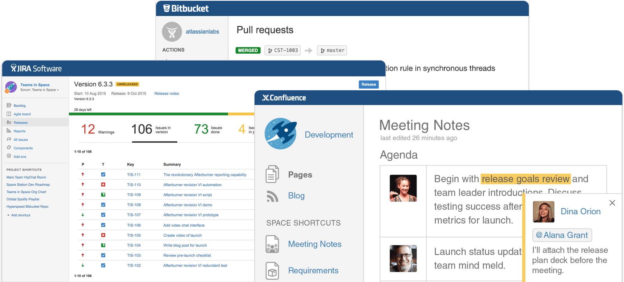Click the task checkbox for TIS-108

103,205
